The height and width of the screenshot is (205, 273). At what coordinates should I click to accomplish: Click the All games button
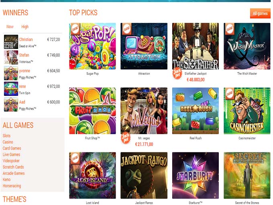point(260,13)
